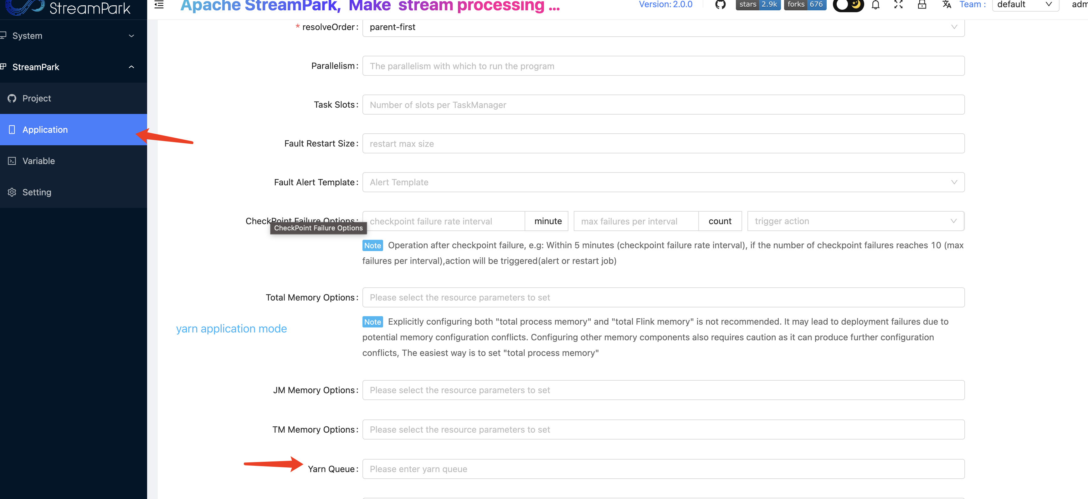Open the language translation icon
1088x499 pixels.
(947, 5)
